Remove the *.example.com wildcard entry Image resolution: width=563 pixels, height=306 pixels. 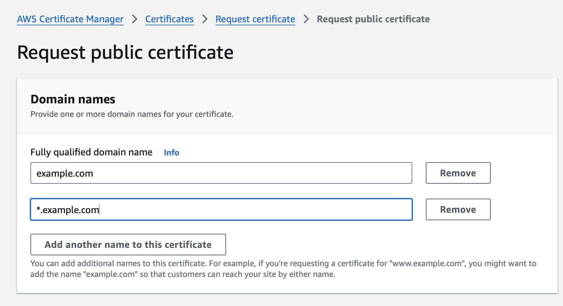(458, 210)
